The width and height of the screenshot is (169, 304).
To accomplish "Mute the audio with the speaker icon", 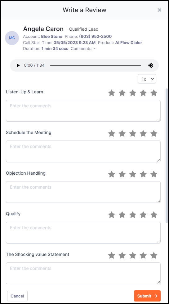I will pos(151,65).
